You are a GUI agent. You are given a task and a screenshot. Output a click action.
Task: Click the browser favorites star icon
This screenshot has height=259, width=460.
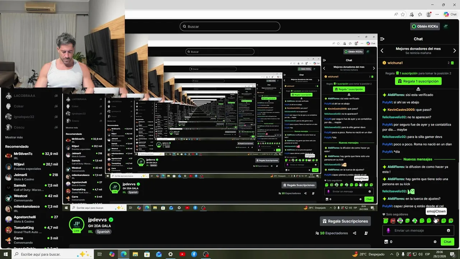pos(403,14)
